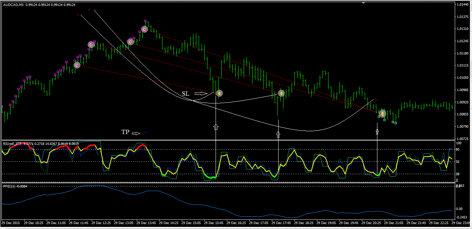Click time axis label 29 Dec 21:05

point(394,223)
